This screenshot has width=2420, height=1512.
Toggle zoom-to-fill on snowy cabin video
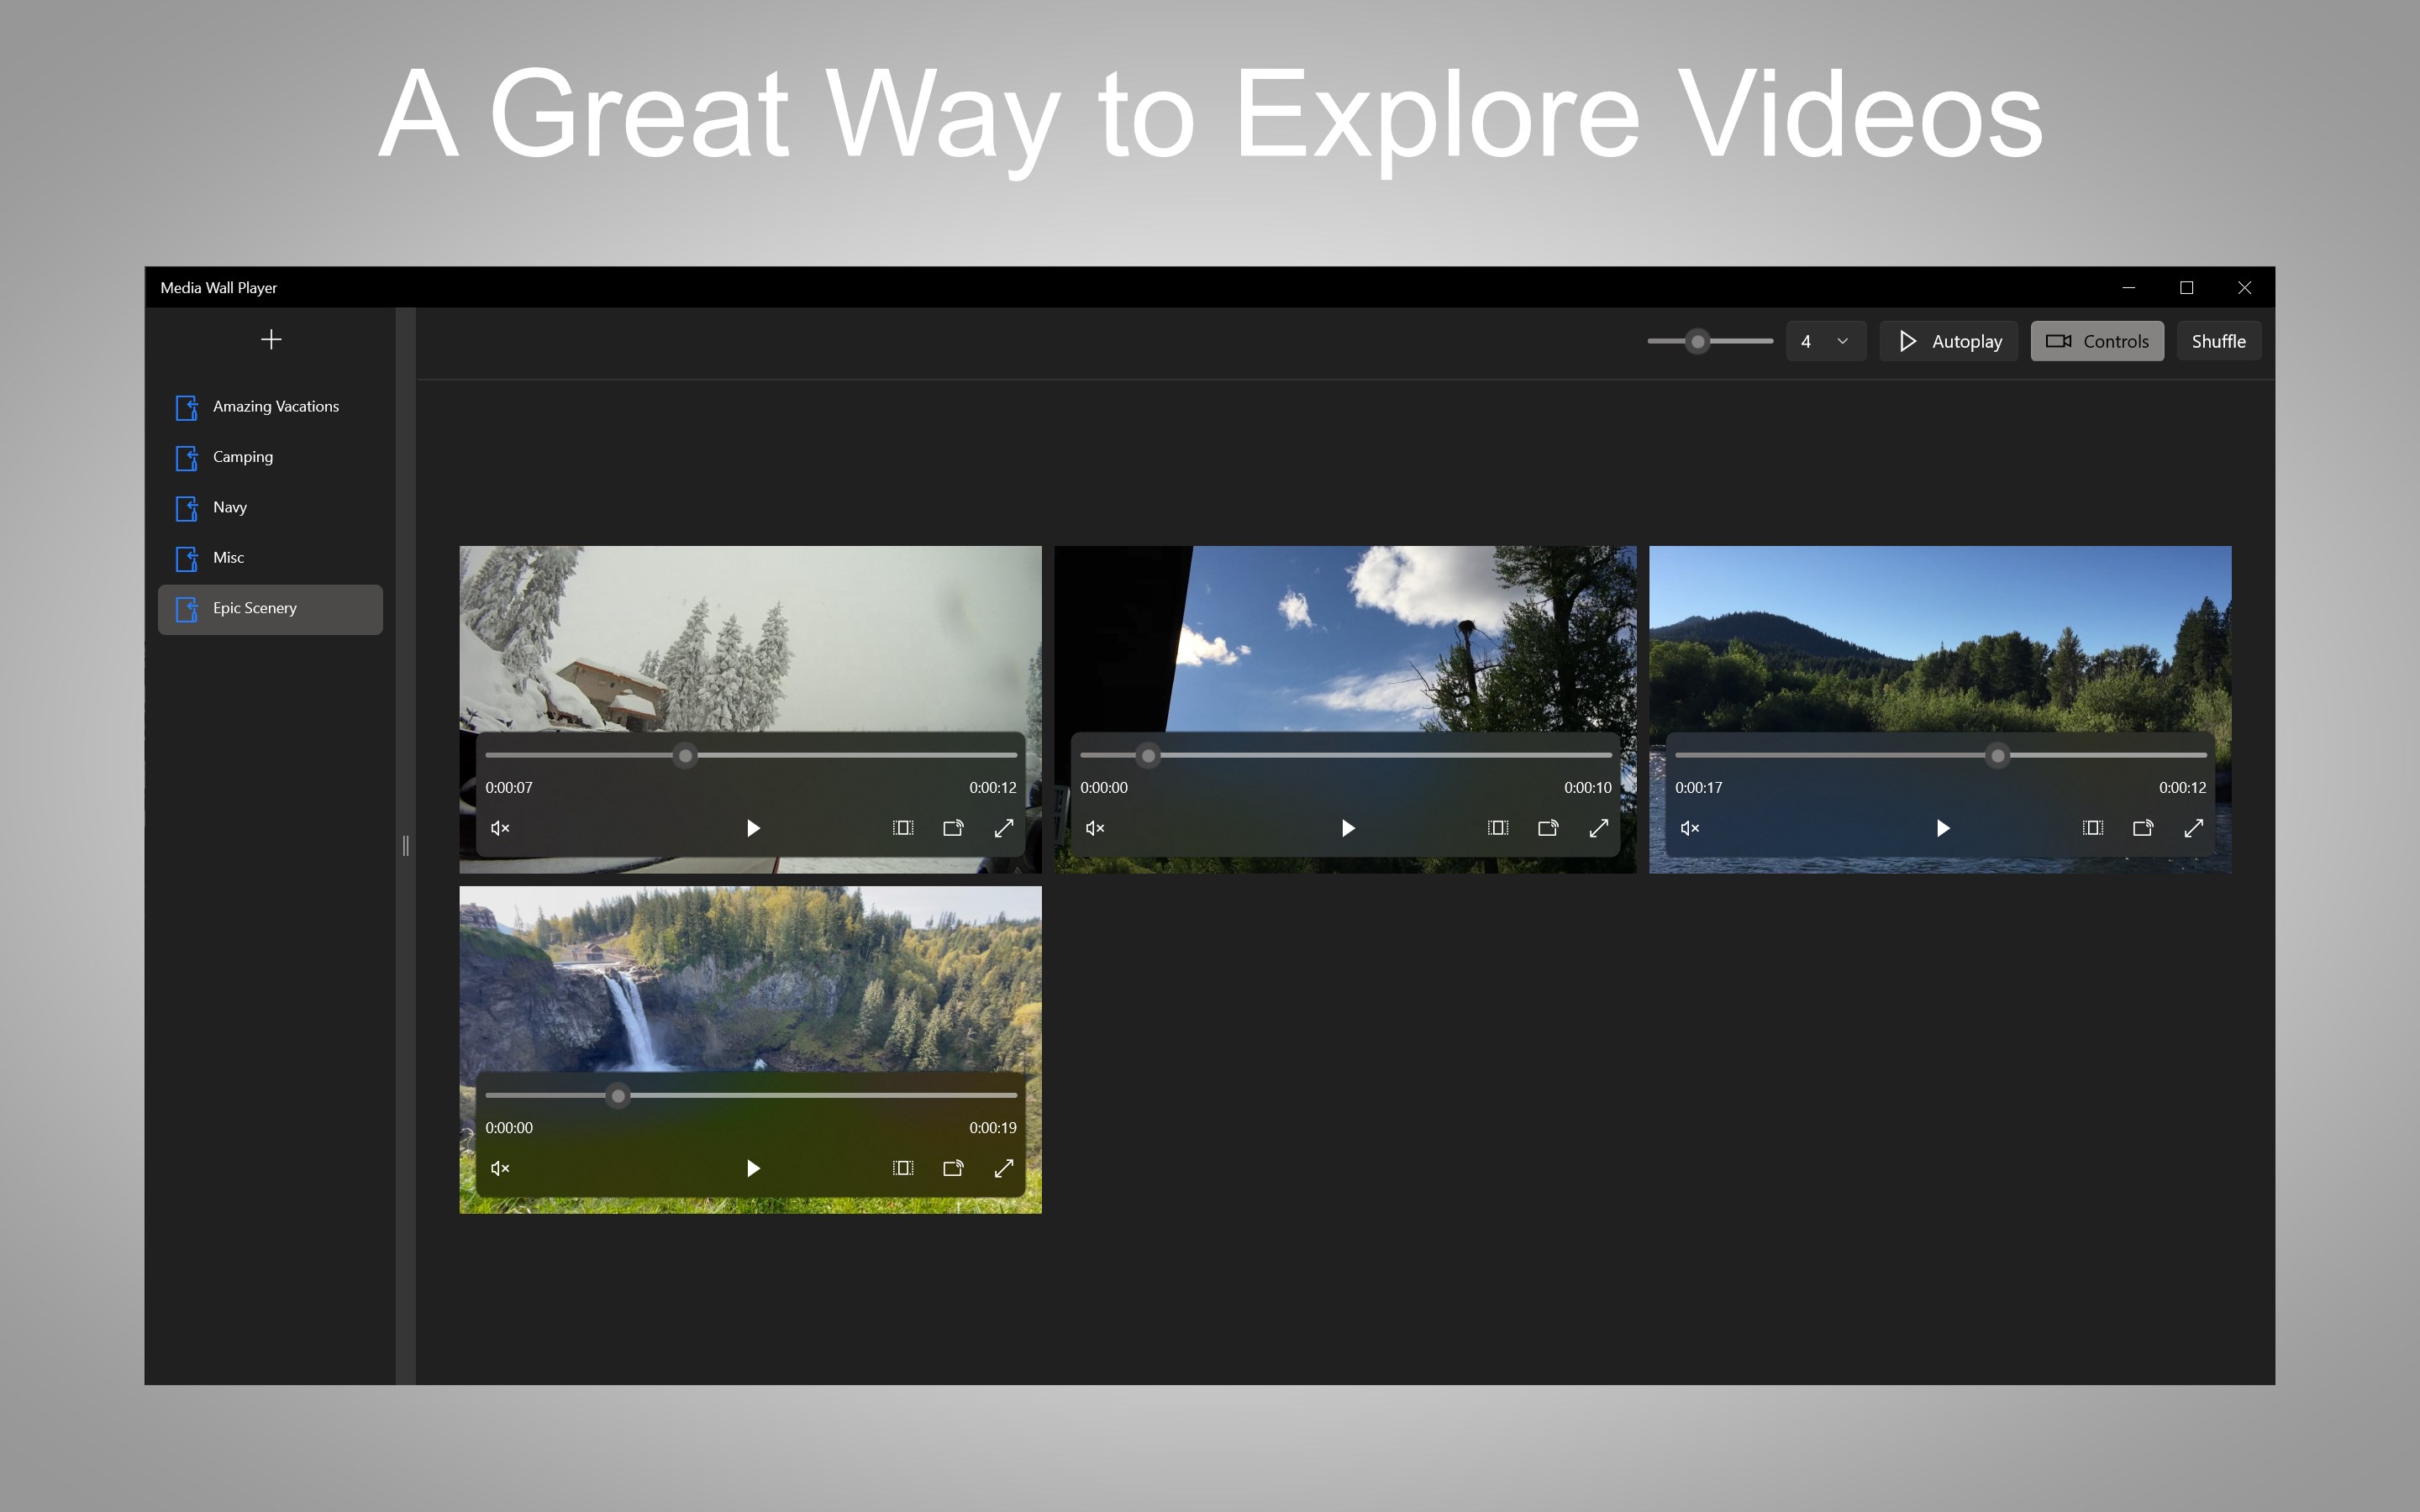[903, 828]
